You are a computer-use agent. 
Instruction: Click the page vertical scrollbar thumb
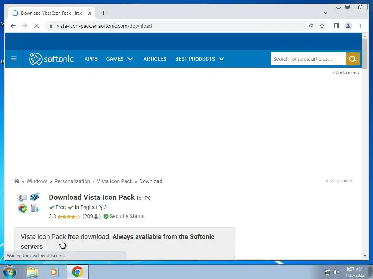(x=365, y=54)
